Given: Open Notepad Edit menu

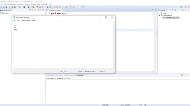Looking at the screenshot, I should pos(18,21).
